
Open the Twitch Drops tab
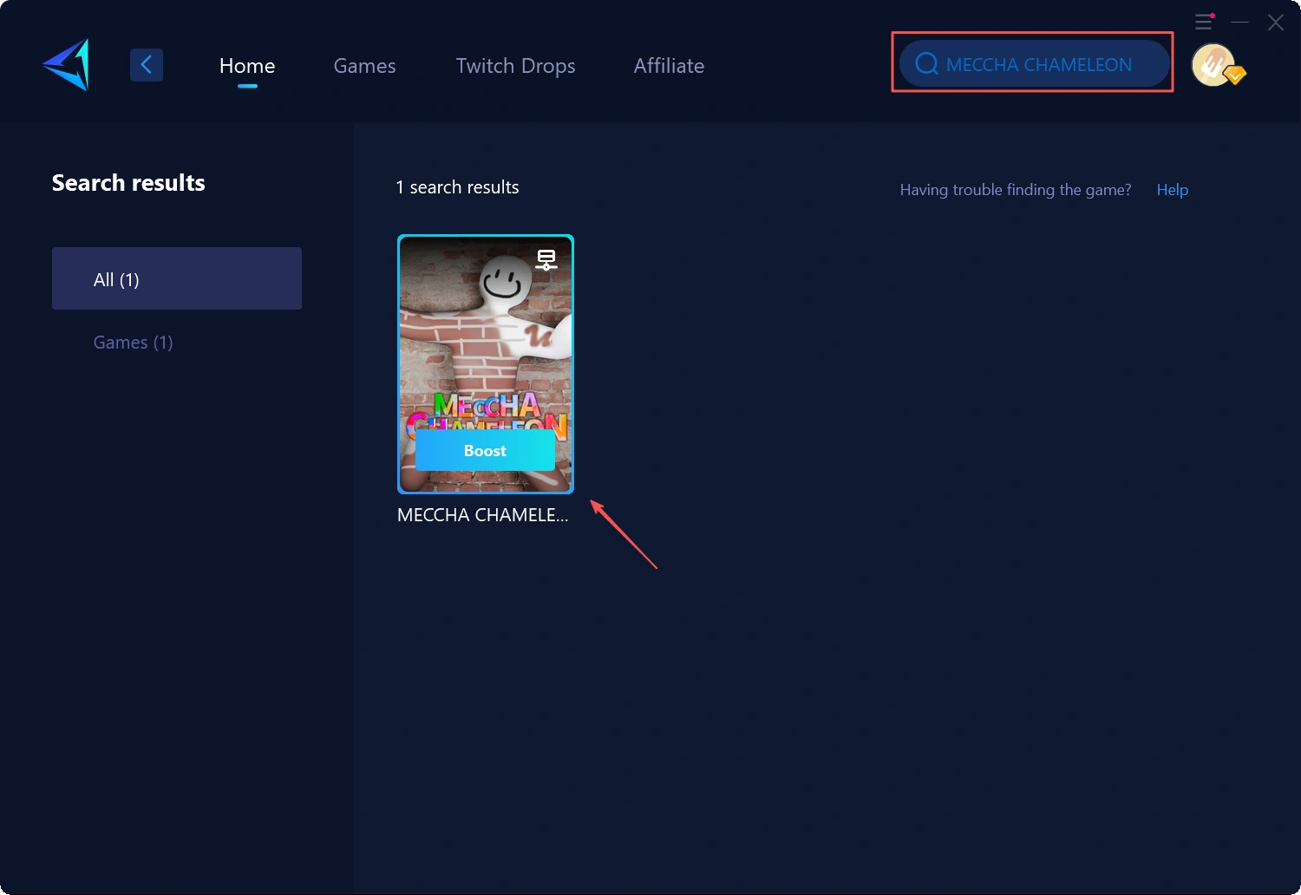tap(515, 66)
